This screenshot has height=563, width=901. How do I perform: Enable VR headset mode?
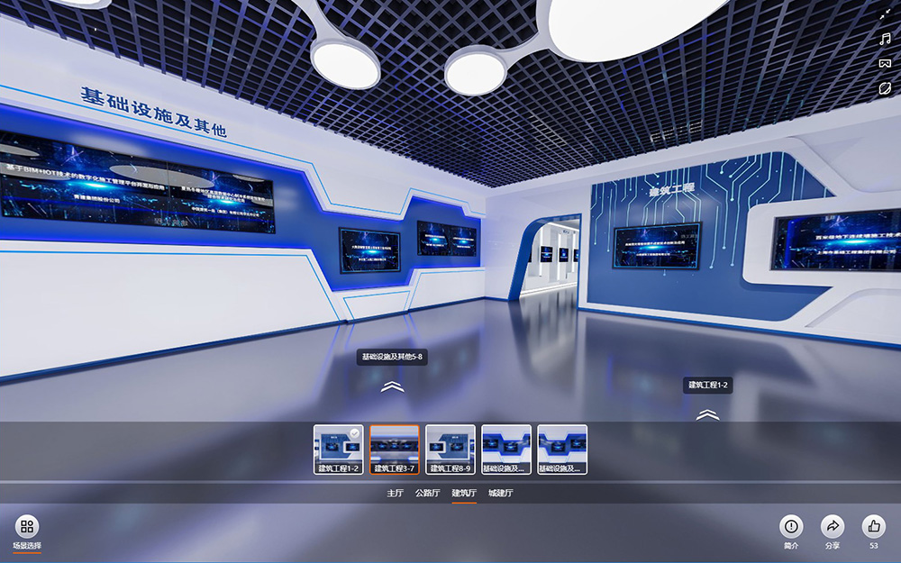pyautogui.click(x=885, y=64)
